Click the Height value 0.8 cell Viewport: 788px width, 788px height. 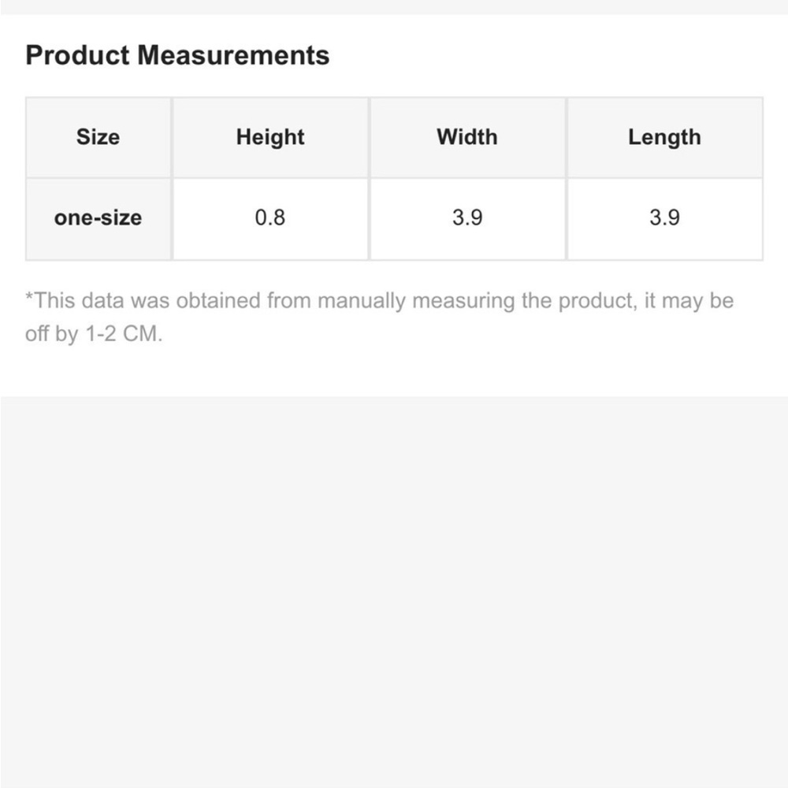pos(270,218)
